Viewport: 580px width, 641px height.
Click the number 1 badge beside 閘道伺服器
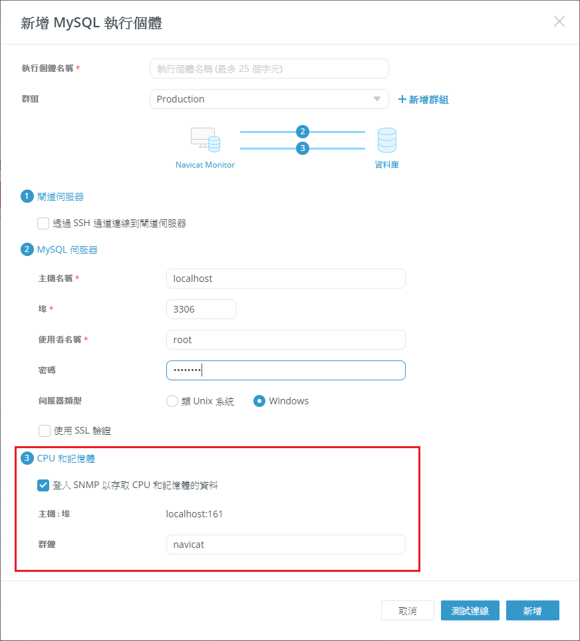[27, 196]
